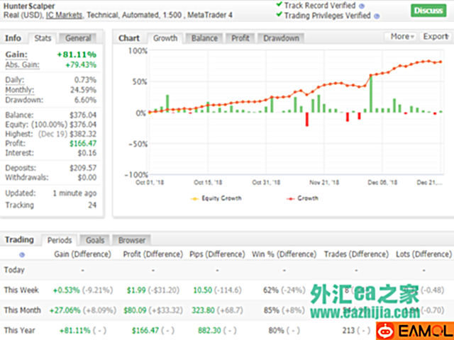This screenshot has height=340, width=454.
Task: Switch to the Stats tab
Action: point(43,38)
